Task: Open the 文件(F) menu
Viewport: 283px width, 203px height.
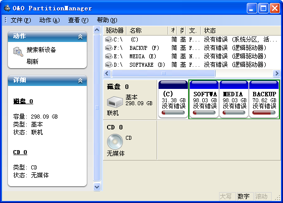Action: click(x=21, y=20)
